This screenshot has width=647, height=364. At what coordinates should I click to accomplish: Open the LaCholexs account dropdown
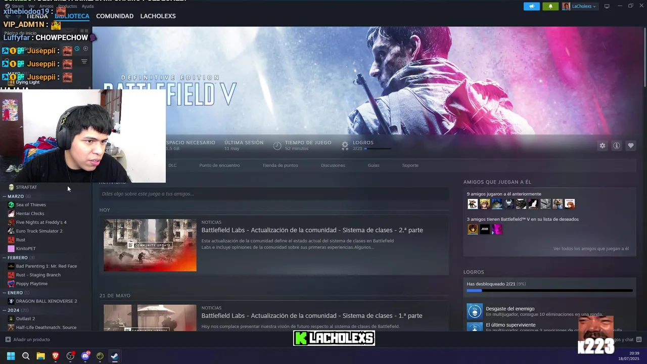pos(579,6)
